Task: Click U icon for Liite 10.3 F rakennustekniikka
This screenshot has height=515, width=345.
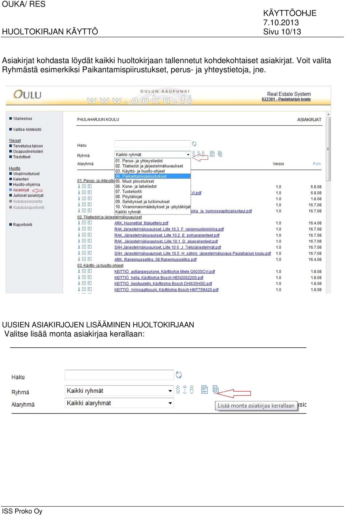Action: pos(84,229)
